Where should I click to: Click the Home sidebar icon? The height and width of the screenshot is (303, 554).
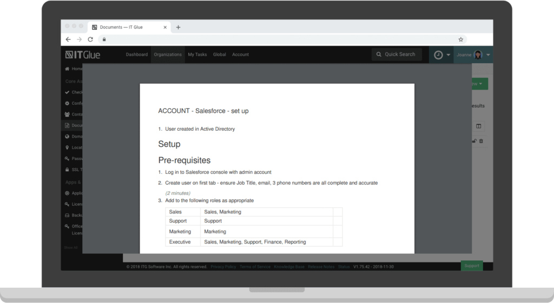coord(67,69)
